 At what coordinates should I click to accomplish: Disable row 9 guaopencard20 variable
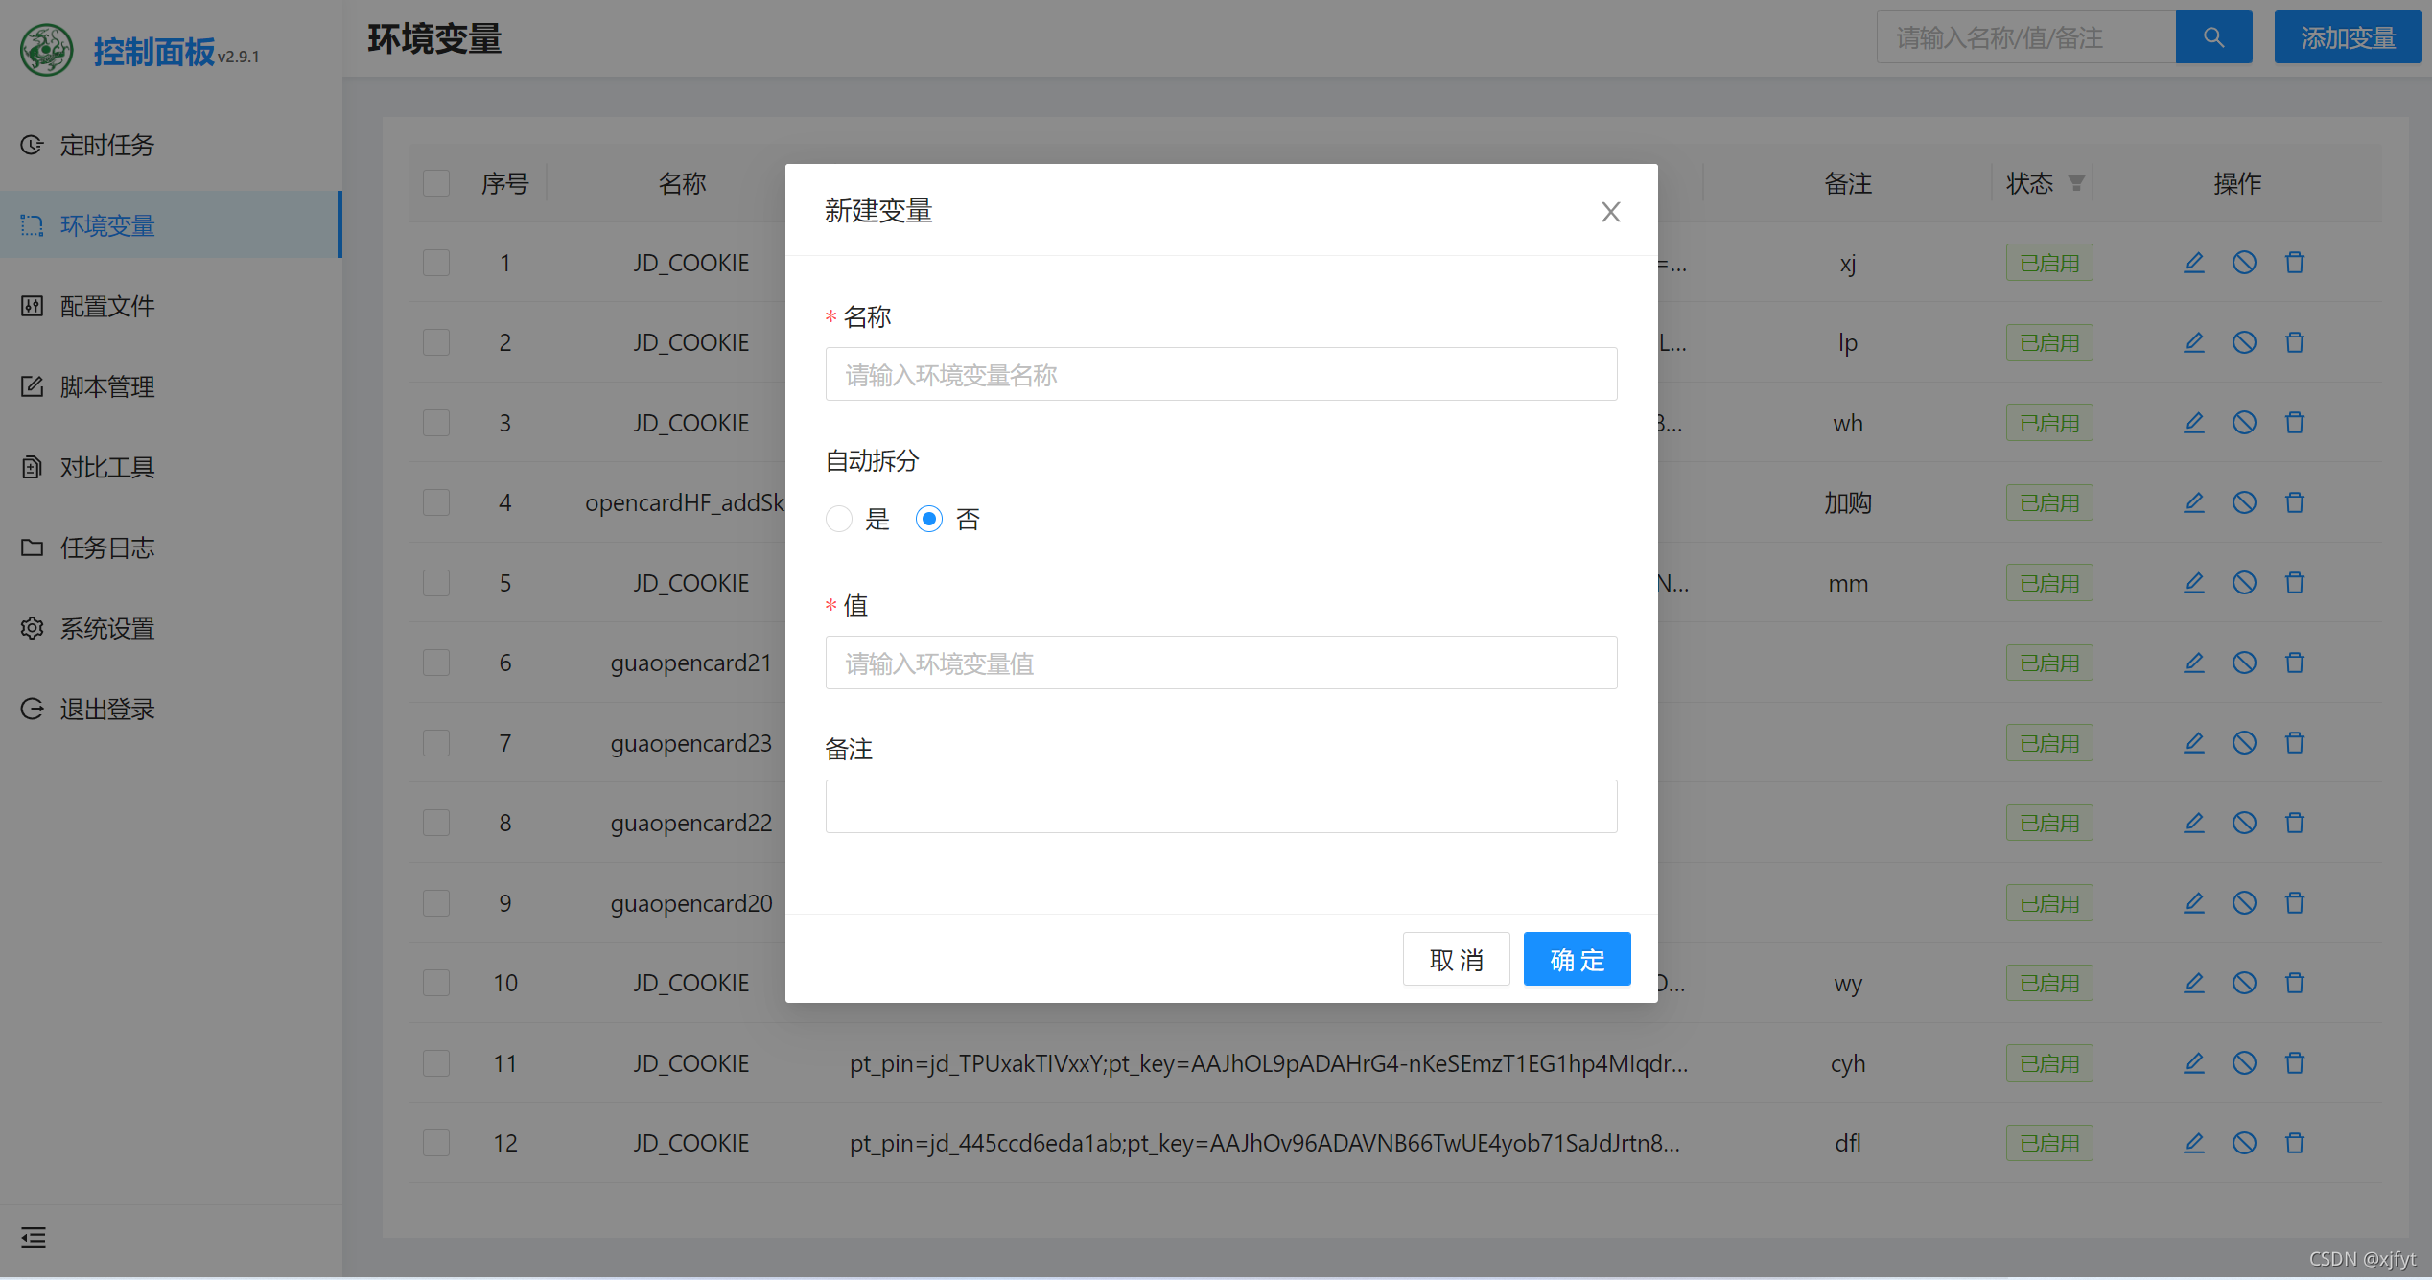(2244, 903)
